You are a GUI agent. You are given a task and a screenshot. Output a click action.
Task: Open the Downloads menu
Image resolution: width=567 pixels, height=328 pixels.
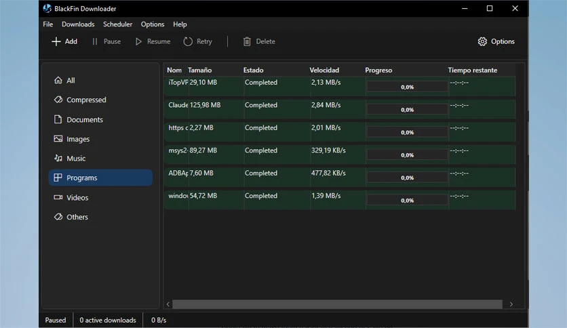coord(78,24)
